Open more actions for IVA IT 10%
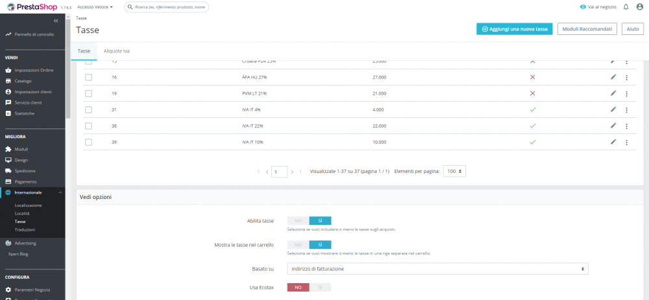 pos(626,142)
